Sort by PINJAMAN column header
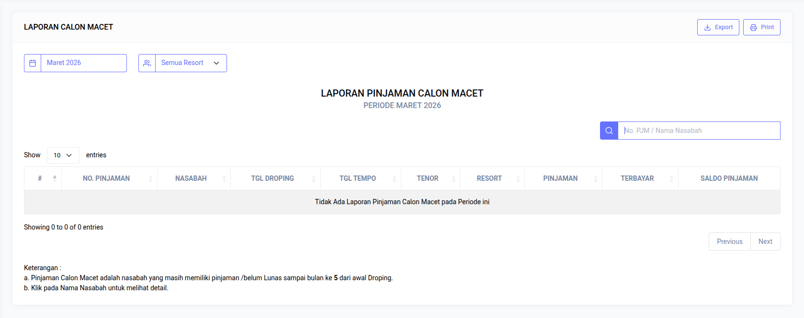 point(564,178)
